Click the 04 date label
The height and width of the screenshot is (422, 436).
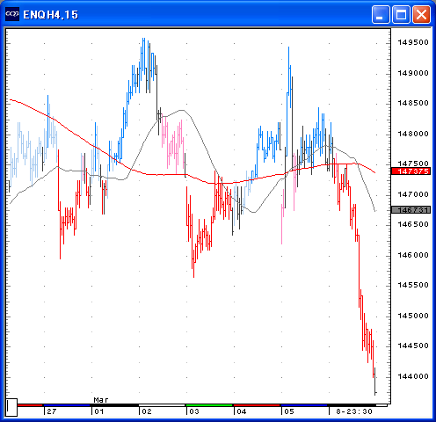(242, 411)
